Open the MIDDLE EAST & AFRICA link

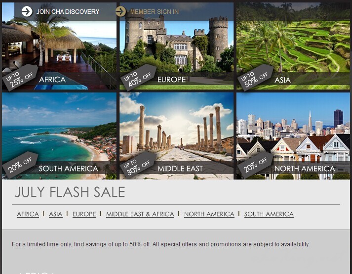point(140,214)
